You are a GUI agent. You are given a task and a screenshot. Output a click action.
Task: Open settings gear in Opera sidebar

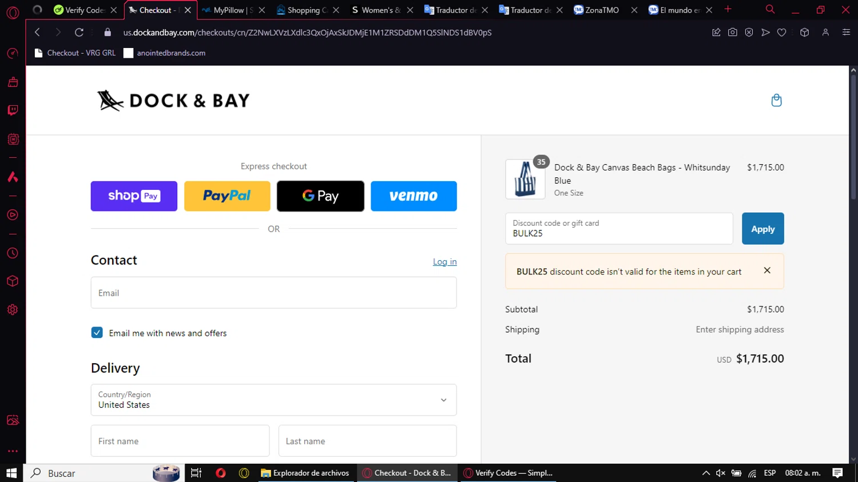(x=13, y=309)
